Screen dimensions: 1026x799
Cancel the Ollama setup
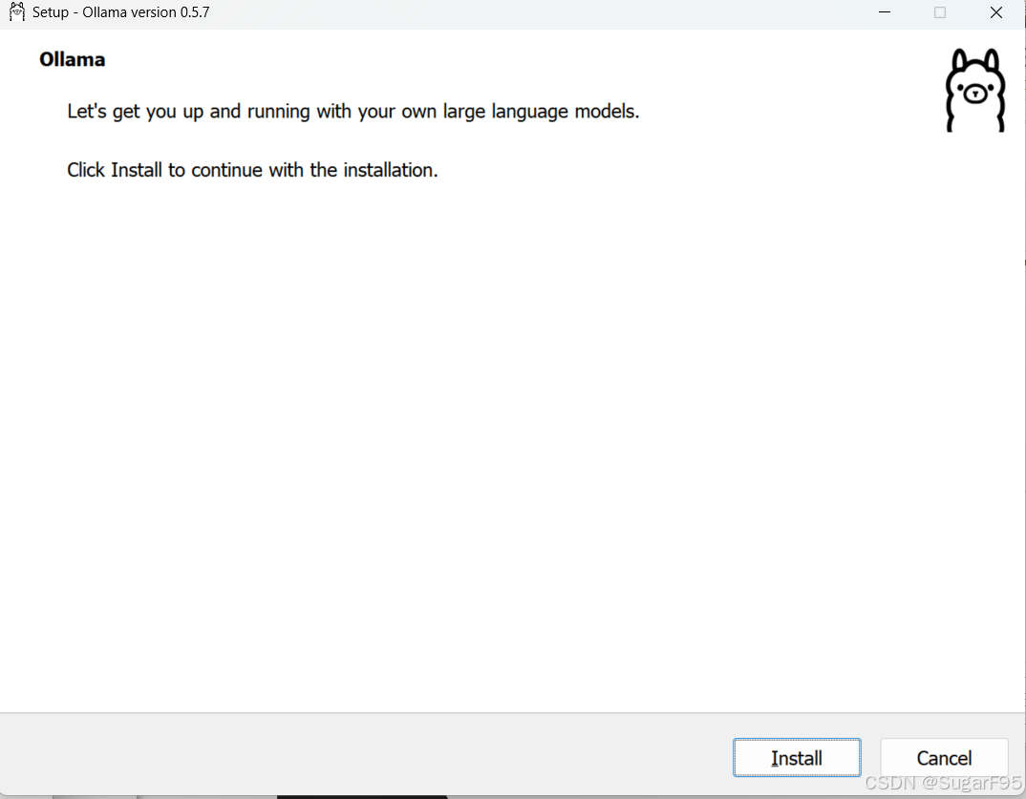(944, 757)
